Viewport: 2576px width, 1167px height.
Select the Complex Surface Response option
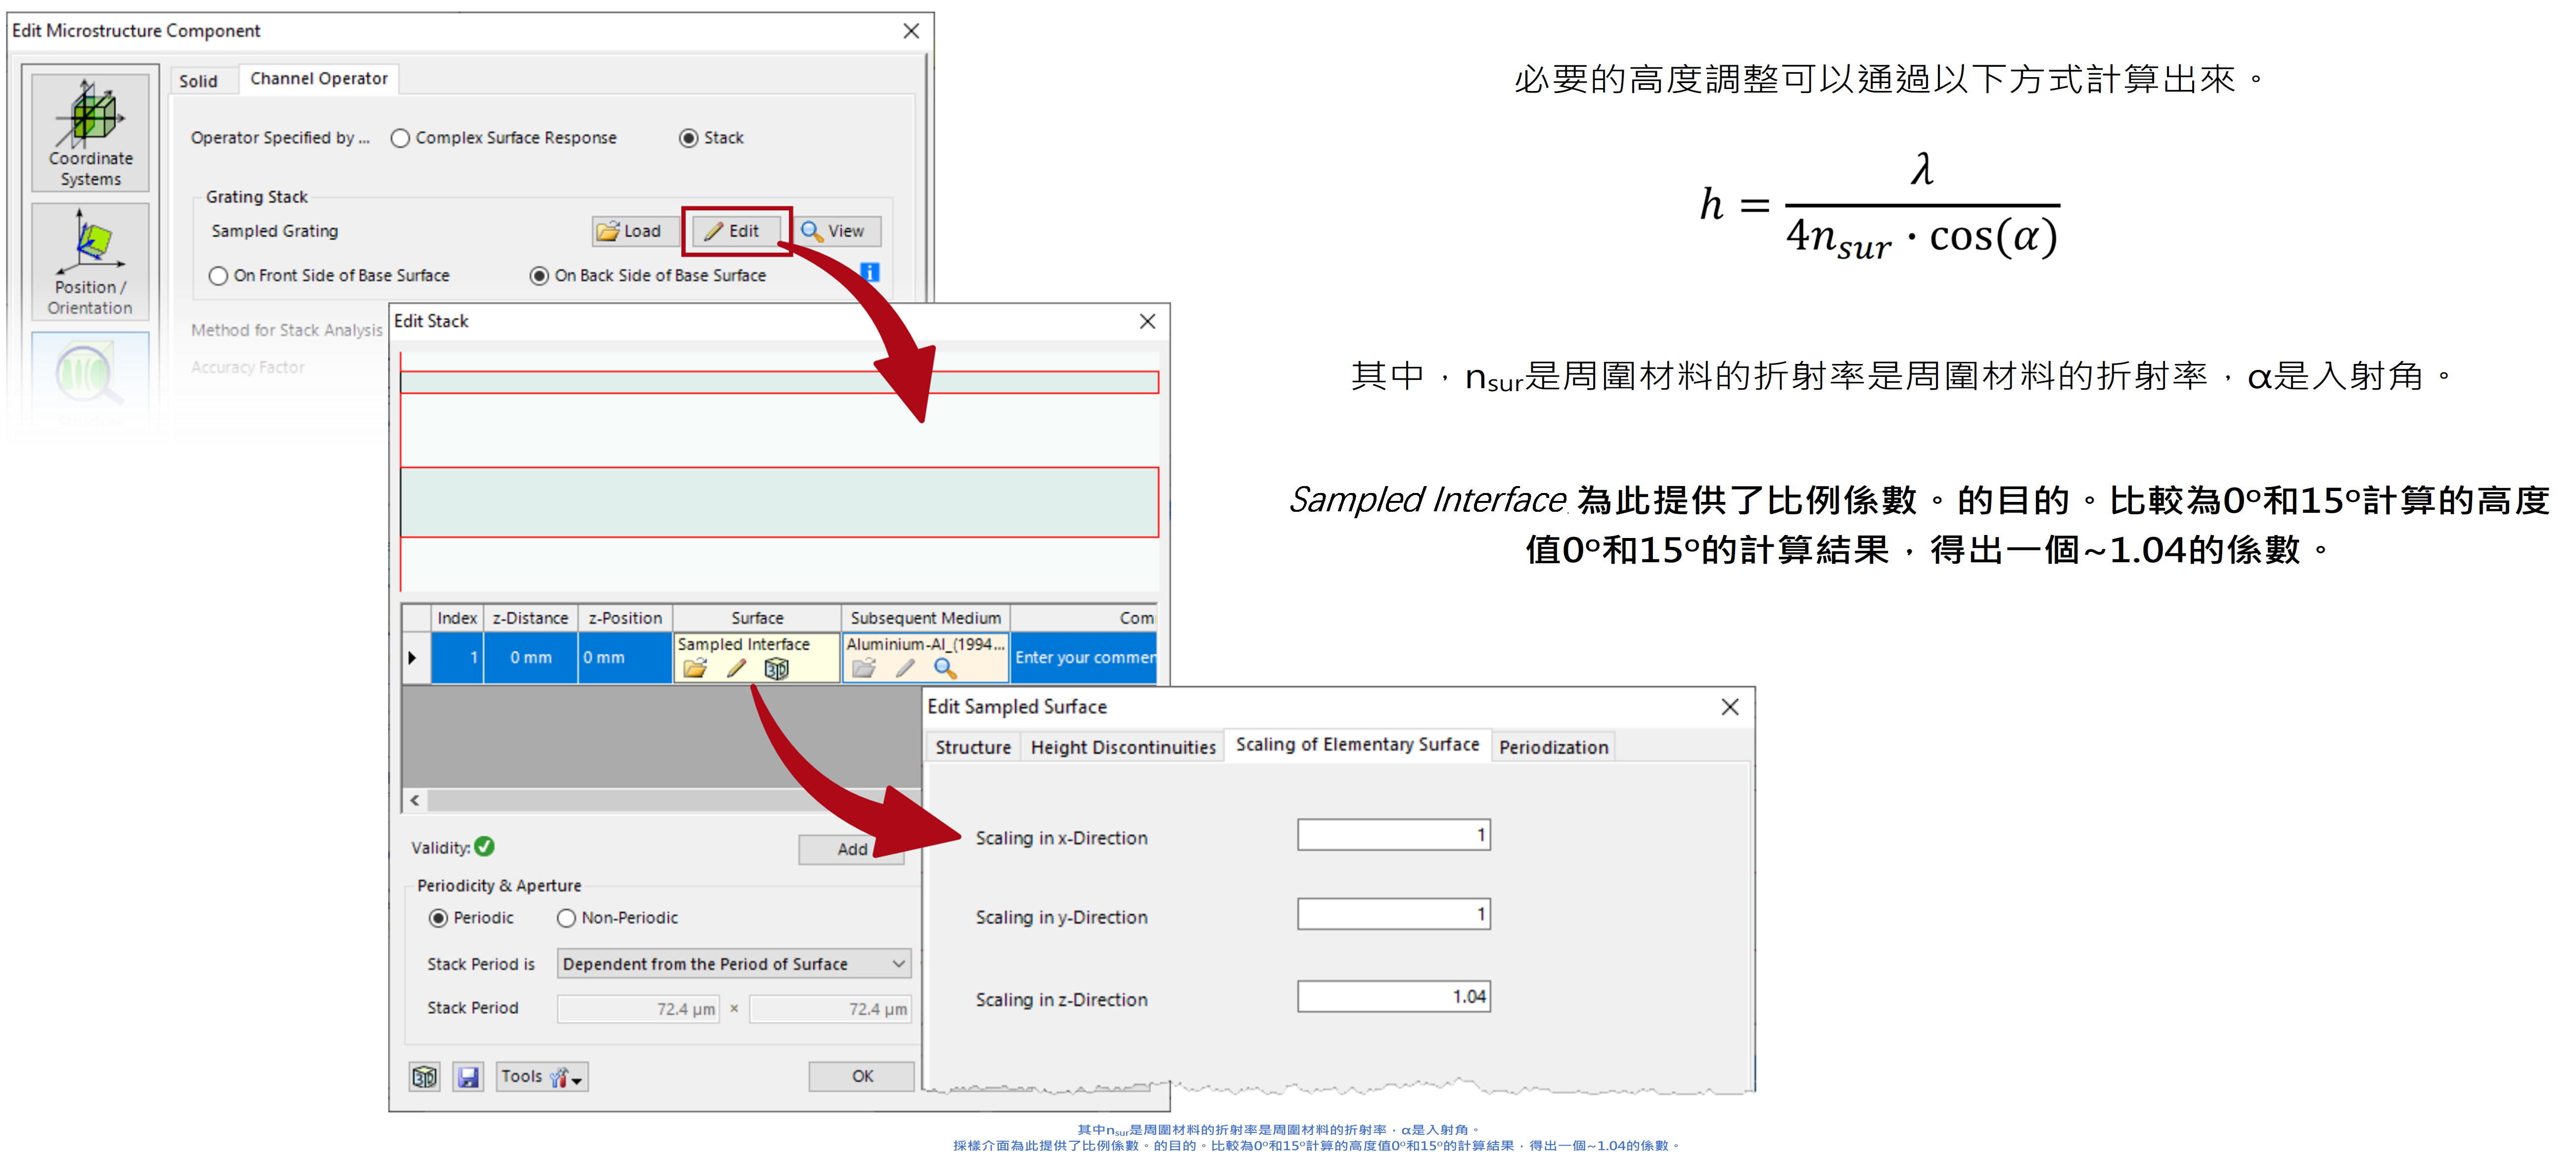click(504, 138)
